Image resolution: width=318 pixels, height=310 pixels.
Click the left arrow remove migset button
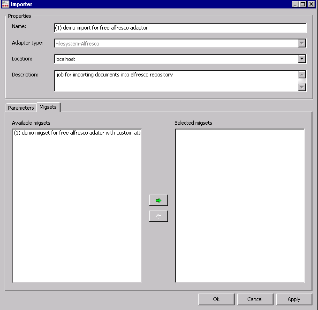(x=158, y=216)
